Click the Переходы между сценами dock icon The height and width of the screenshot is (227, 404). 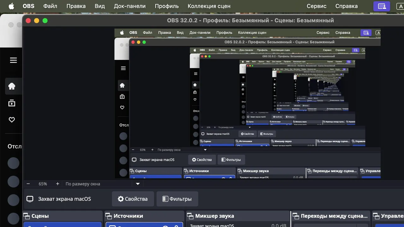click(296, 216)
